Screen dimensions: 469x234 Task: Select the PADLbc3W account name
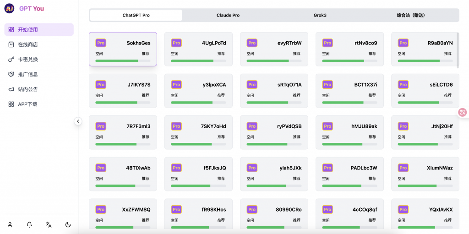click(x=364, y=168)
